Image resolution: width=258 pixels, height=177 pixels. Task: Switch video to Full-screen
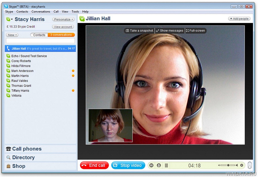[x=196, y=30]
